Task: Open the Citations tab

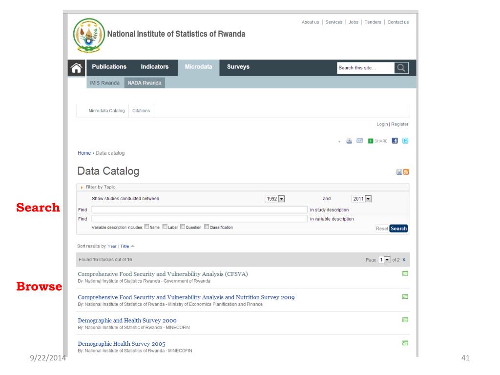Action: point(141,111)
